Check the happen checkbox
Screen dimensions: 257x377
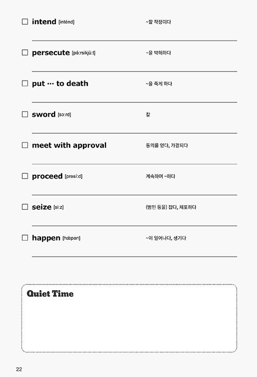25,238
